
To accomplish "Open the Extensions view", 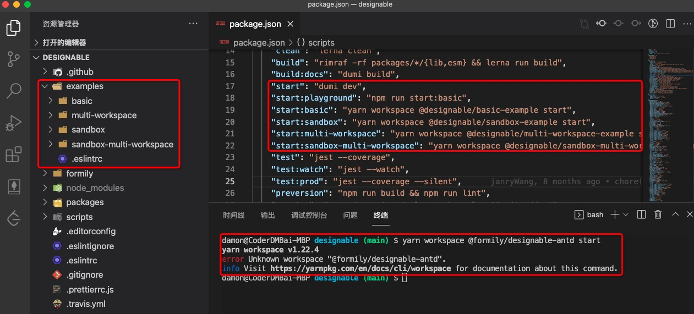I will coord(14,155).
